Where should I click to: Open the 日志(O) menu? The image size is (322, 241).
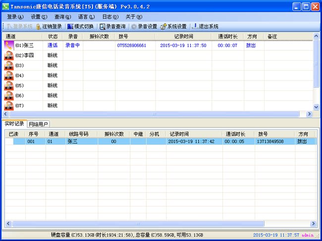pos(110,17)
